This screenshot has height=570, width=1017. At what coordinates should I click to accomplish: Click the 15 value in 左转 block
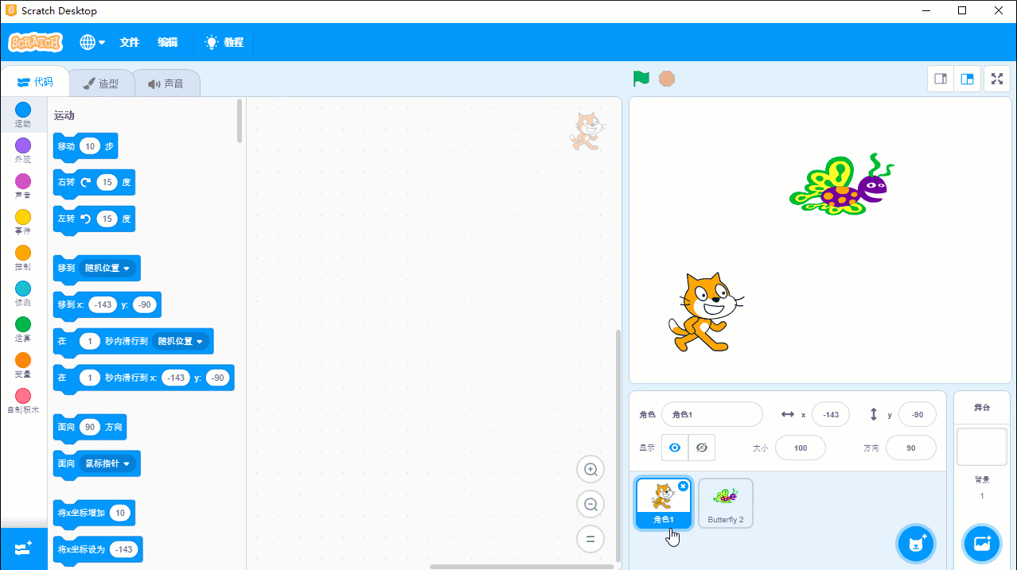click(107, 219)
